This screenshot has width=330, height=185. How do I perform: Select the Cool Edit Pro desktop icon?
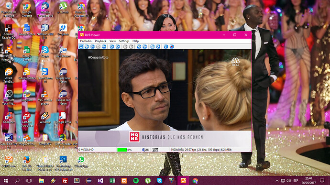(9, 141)
